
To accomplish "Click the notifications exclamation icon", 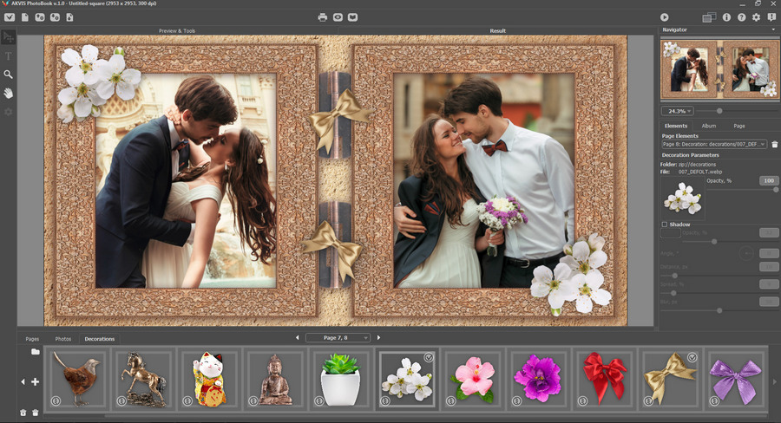I will click(x=771, y=17).
